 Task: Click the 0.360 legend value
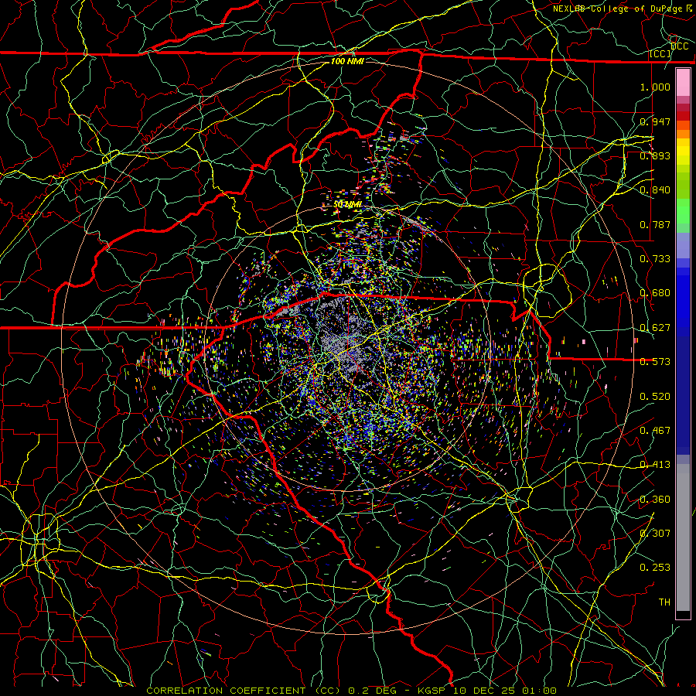click(655, 500)
